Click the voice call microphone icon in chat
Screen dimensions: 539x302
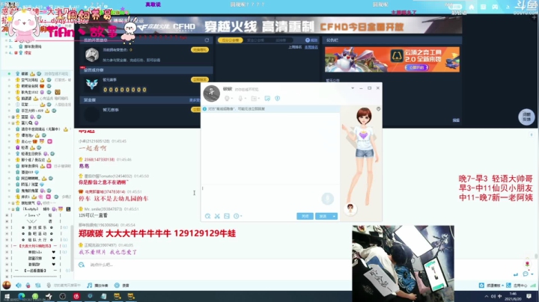pos(240,99)
